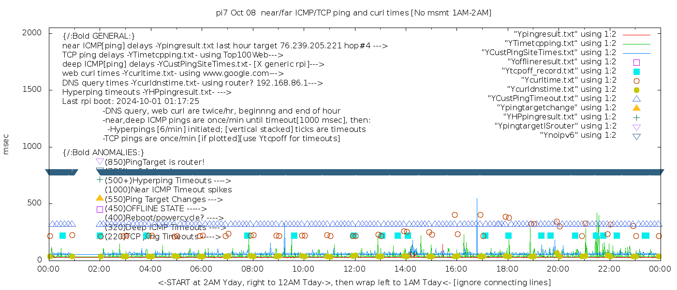677x290 pixels.
Task: Click the purple inverted triangle beside YpingtargetISrouter.txt legend
Action: coord(636,127)
